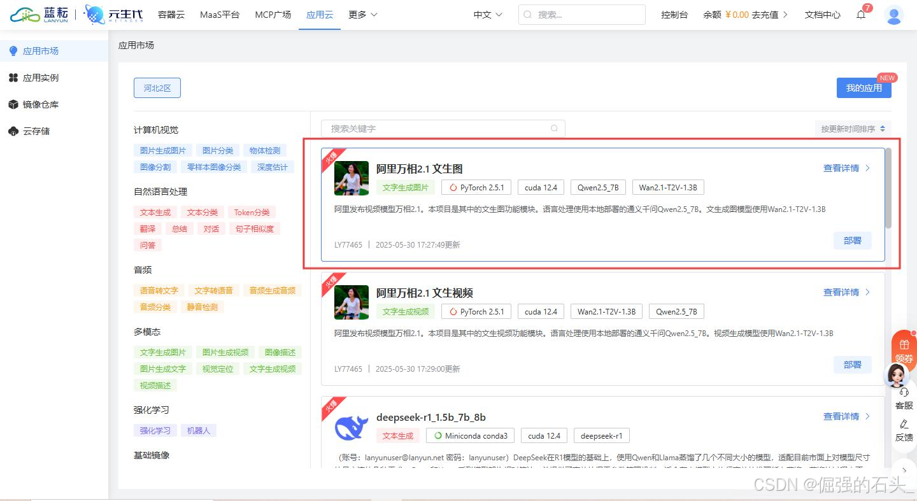
Task: Open the 中文 language dropdown
Action: click(x=488, y=15)
